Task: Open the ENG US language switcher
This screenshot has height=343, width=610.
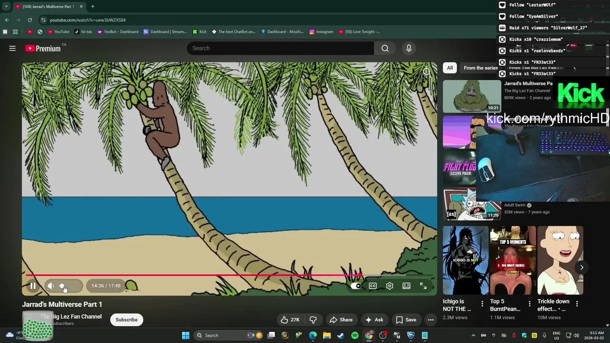Action: 557,335
